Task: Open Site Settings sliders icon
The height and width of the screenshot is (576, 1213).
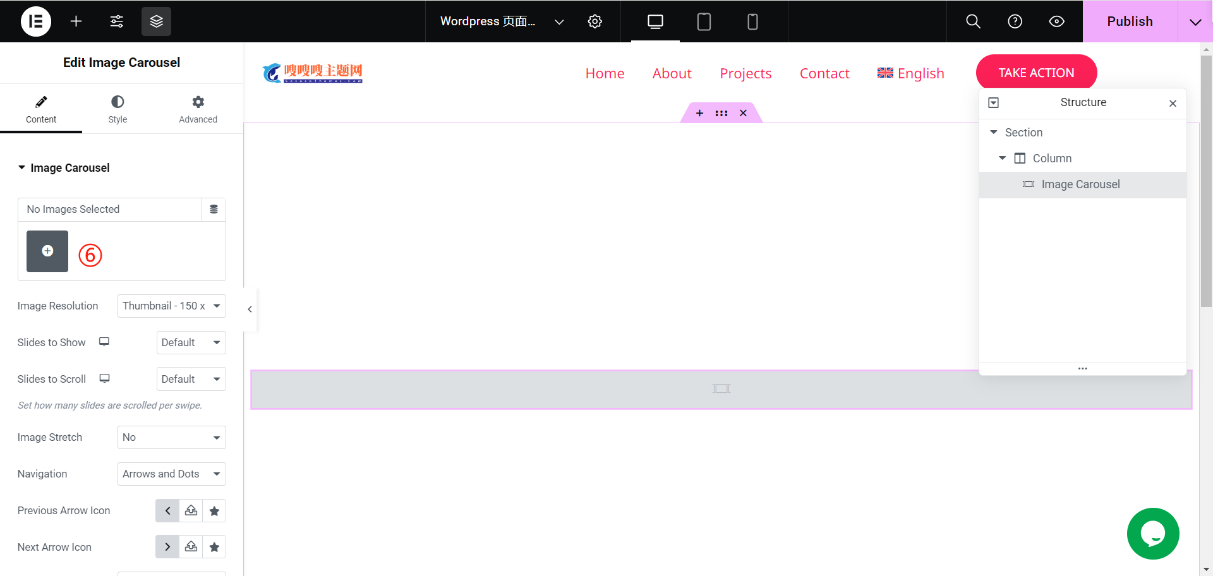Action: pyautogui.click(x=117, y=21)
